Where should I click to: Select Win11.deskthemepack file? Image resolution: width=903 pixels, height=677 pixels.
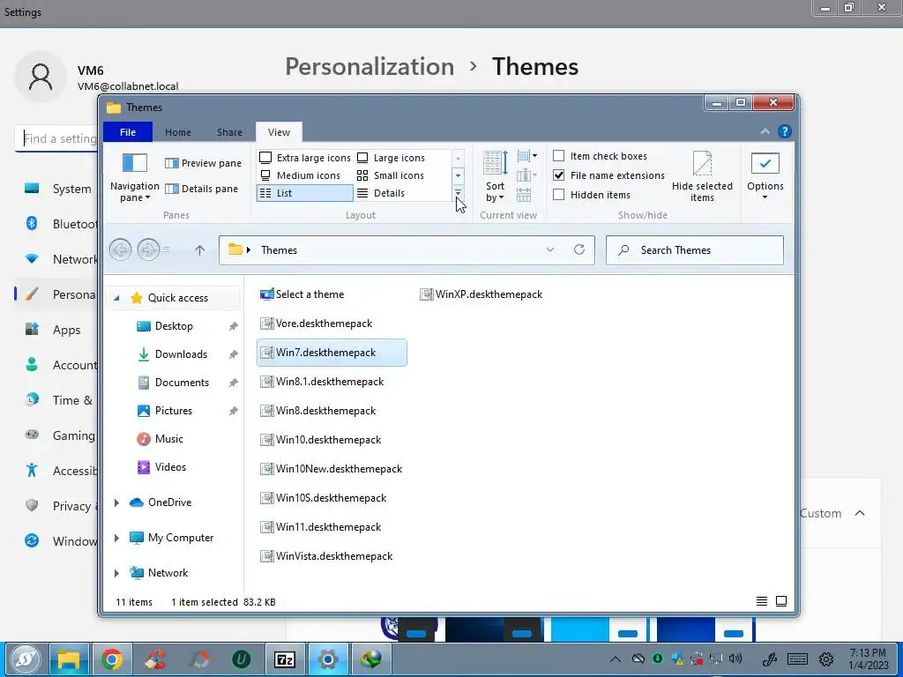(321, 527)
